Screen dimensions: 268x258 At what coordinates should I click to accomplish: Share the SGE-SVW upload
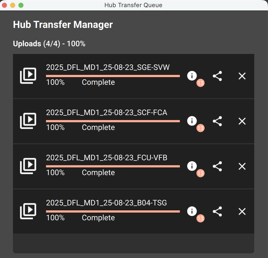point(217,76)
